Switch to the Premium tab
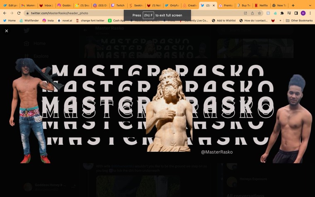The width and height of the screenshot is (315, 197). tap(226, 5)
